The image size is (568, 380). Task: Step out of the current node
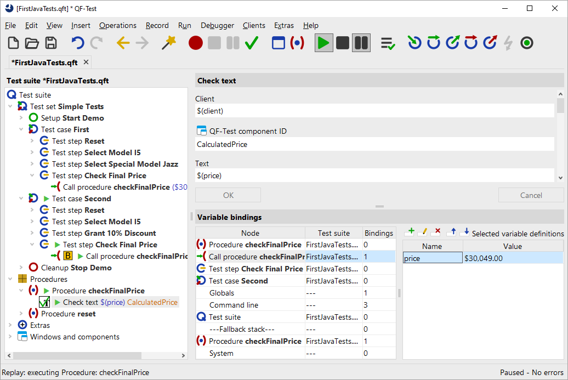coord(452,43)
